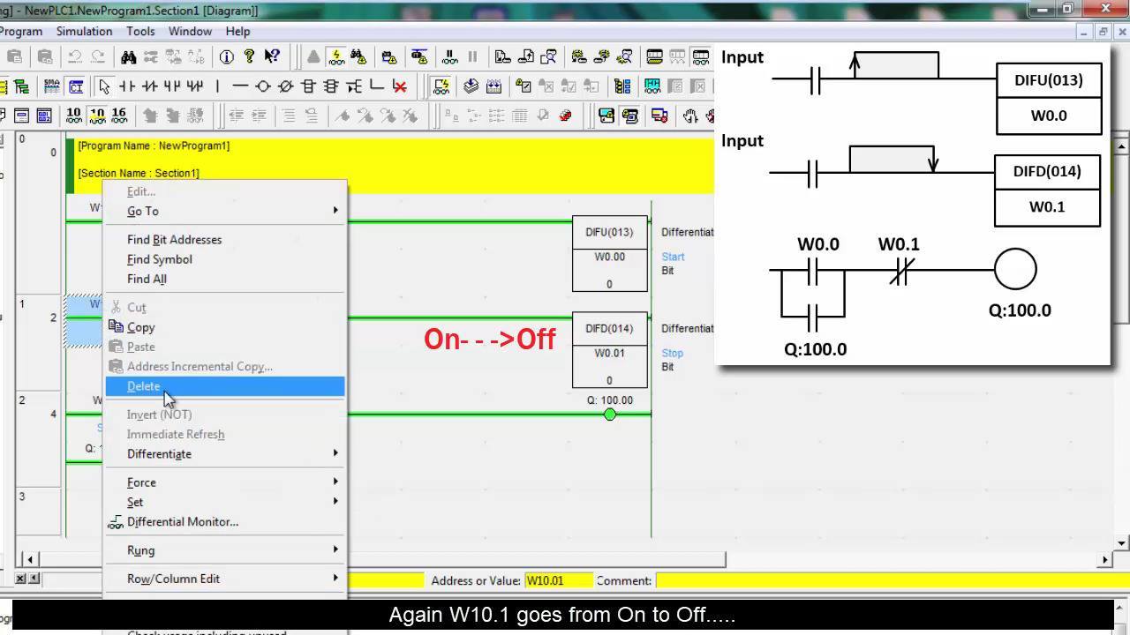
Task: Click the DIFU(013) instruction block
Action: tap(610, 253)
